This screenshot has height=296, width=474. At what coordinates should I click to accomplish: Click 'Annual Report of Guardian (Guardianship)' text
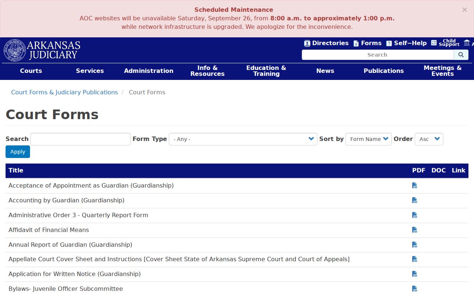(70, 245)
